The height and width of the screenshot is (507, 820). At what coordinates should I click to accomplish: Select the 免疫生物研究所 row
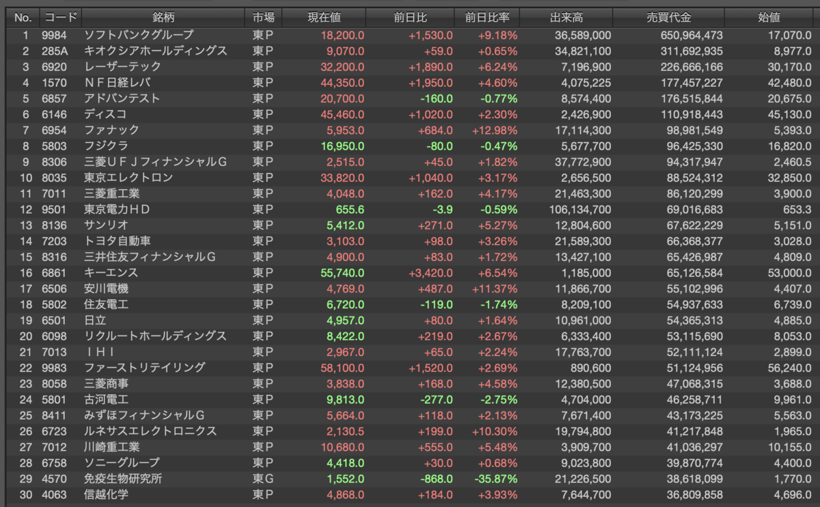(410, 478)
